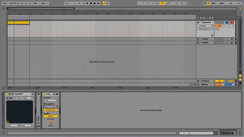Expand the 2 Audio track

198,39
